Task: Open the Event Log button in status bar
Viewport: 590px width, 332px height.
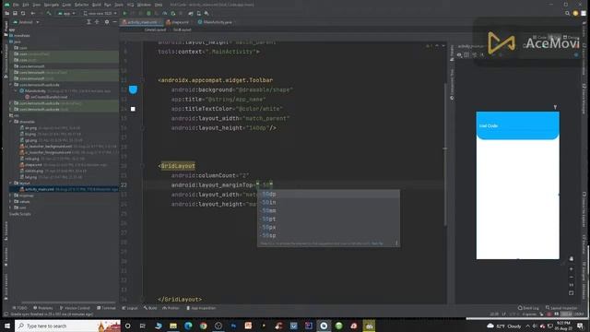Action: click(x=528, y=308)
